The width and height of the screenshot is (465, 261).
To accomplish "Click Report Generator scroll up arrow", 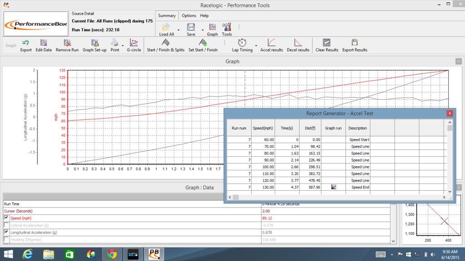I will [x=450, y=122].
